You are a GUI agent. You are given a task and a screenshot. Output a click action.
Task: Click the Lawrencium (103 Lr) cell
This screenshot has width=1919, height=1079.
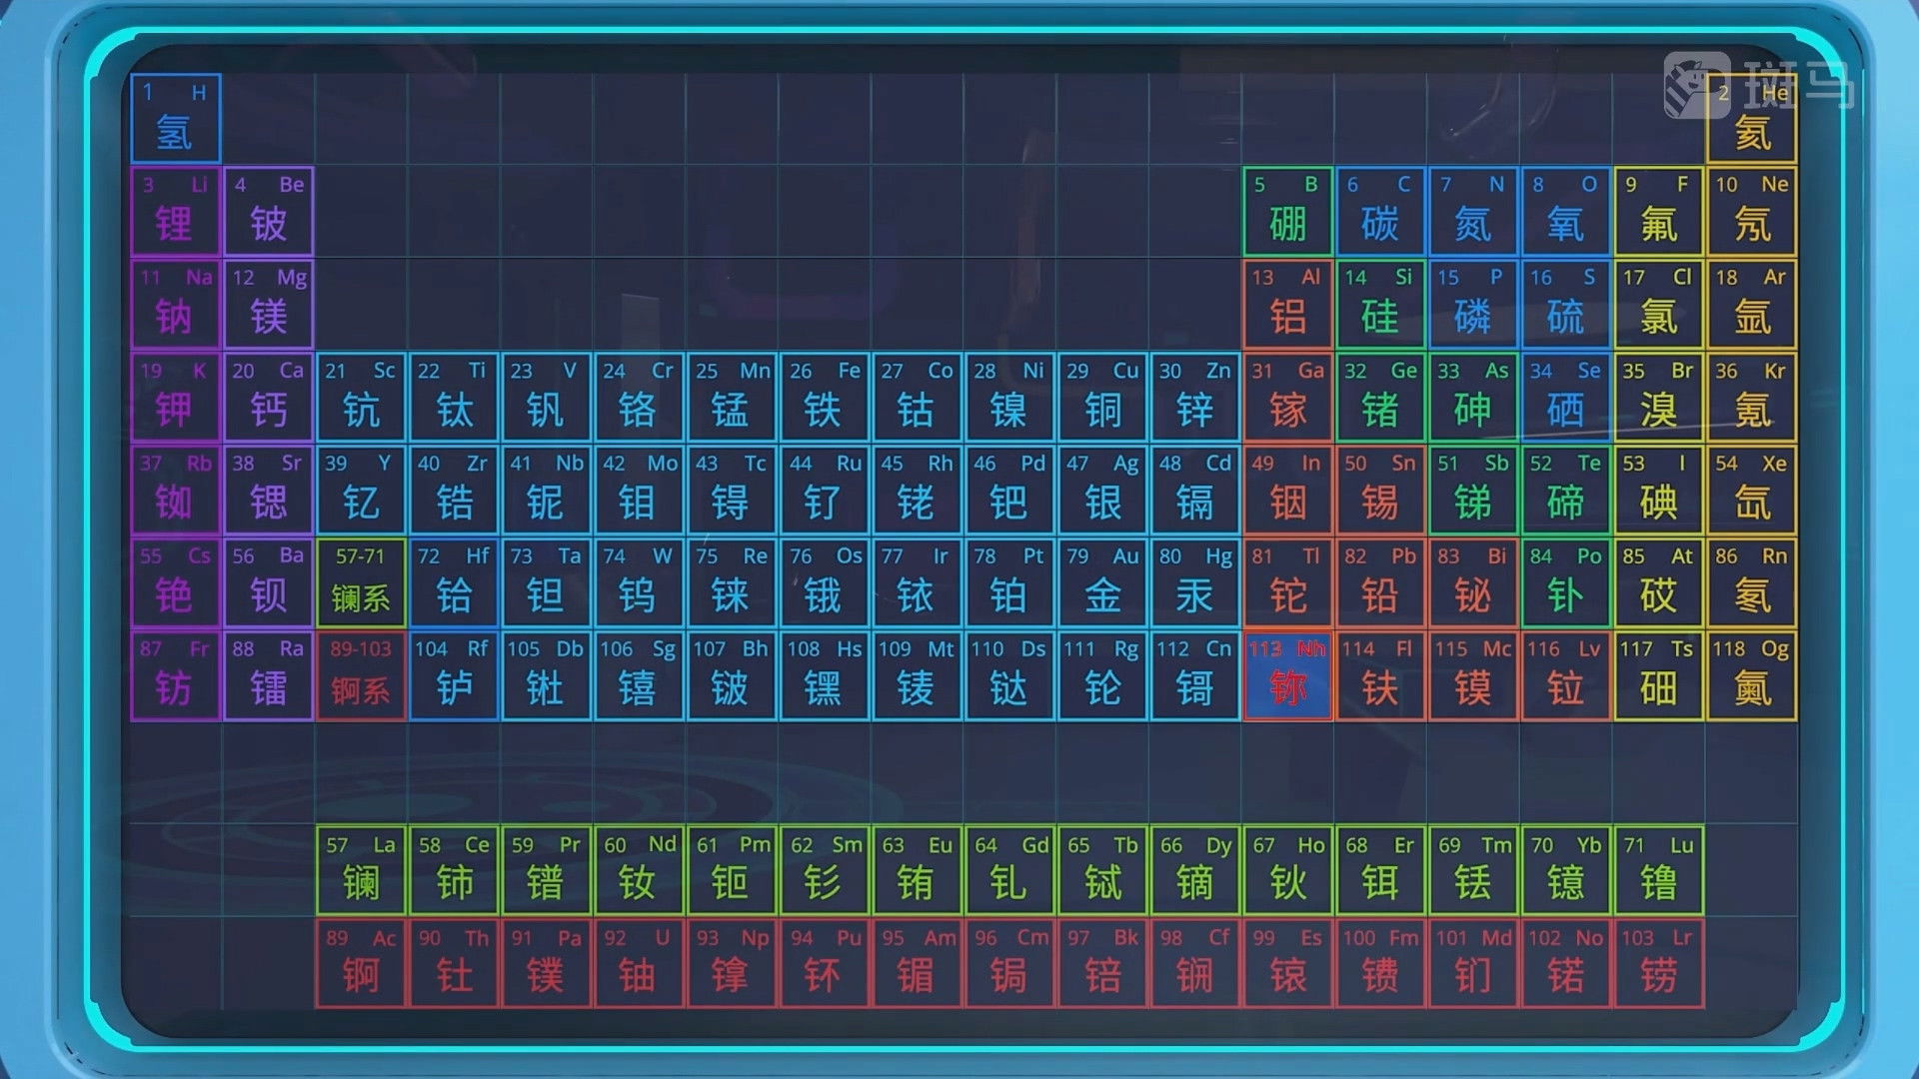tap(1659, 963)
